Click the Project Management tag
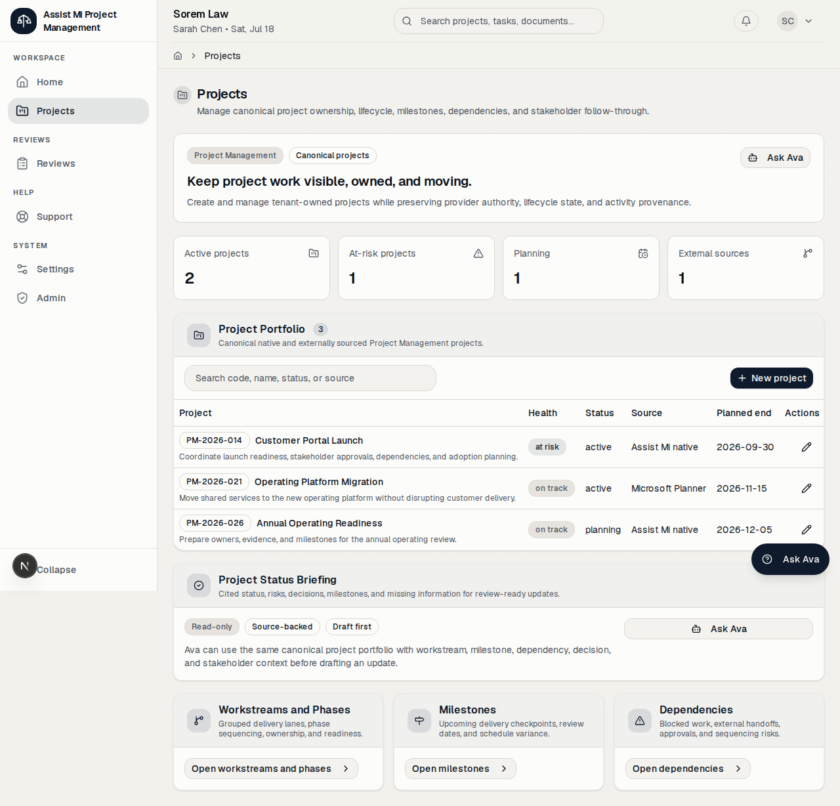The image size is (840, 806). point(235,156)
